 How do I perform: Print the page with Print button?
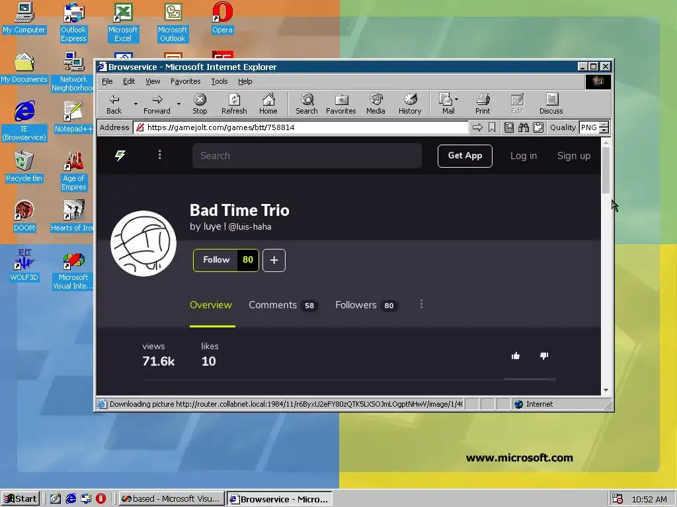(x=483, y=104)
